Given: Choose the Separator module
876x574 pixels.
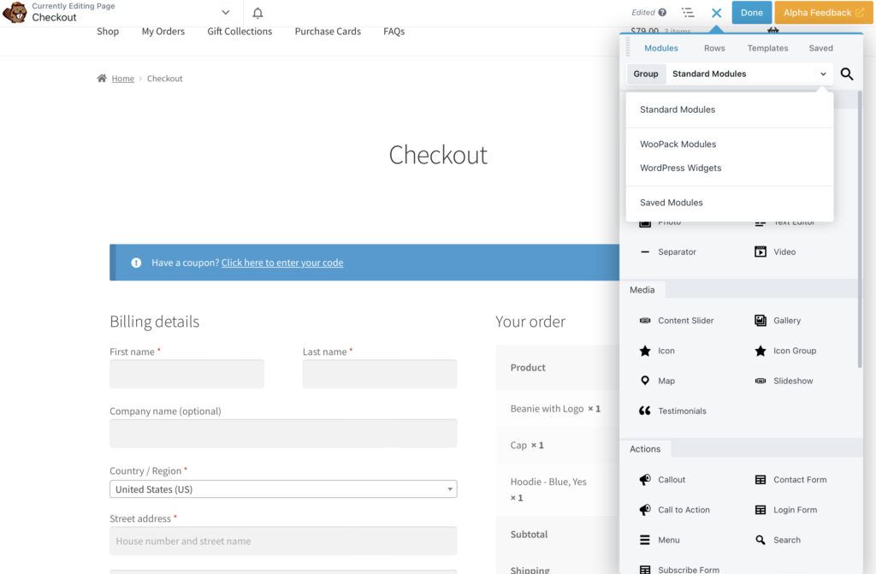Looking at the screenshot, I should pyautogui.click(x=644, y=251).
